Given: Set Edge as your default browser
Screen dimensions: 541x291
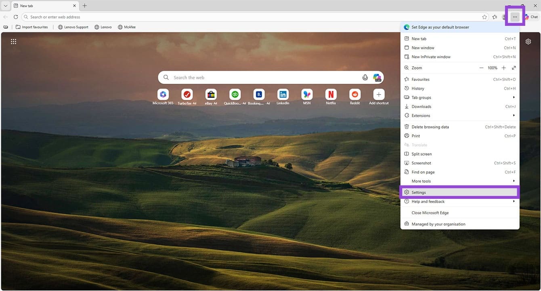Looking at the screenshot, I should coord(440,27).
